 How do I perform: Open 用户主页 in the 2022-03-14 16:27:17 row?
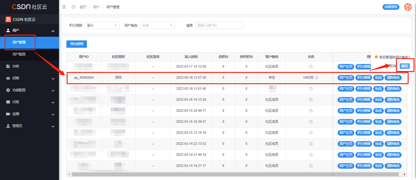[346, 166]
